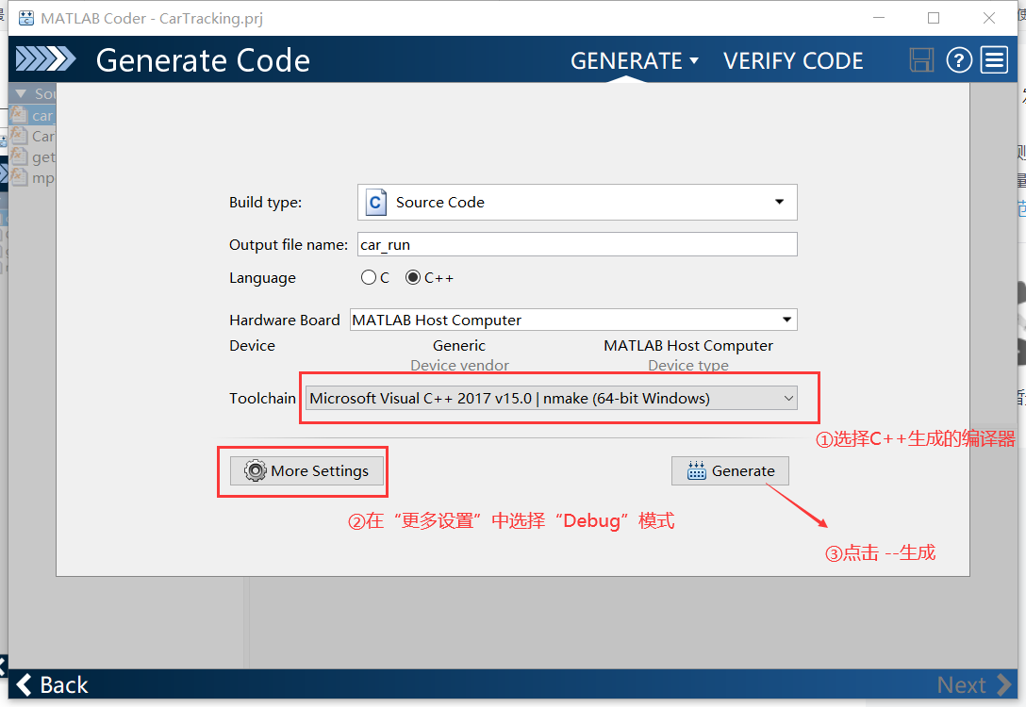Click the Source Code icon in Build type field
Viewport: 1026px width, 707px height.
point(375,202)
